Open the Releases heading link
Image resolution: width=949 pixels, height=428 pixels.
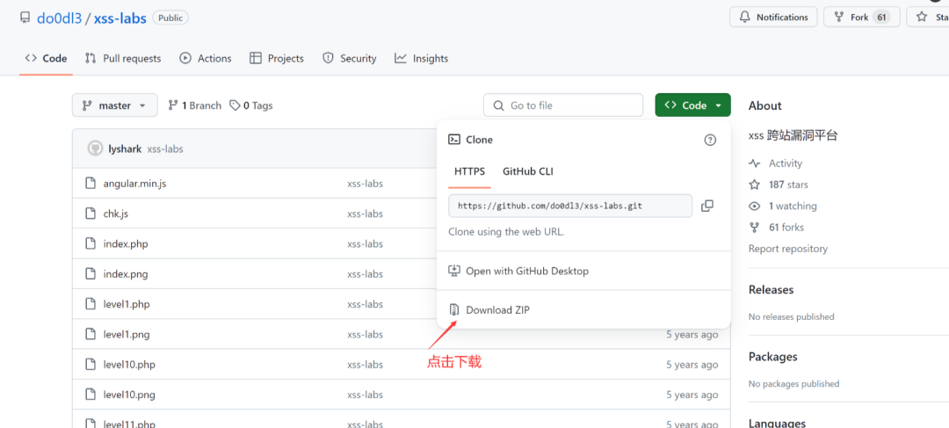(772, 289)
